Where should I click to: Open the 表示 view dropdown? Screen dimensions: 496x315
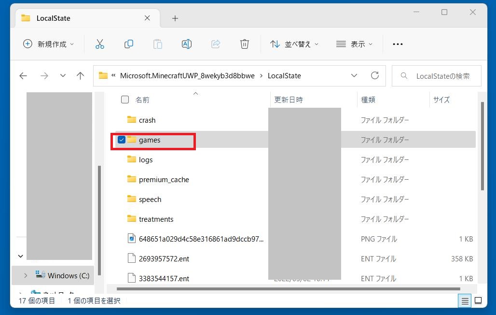(x=355, y=44)
